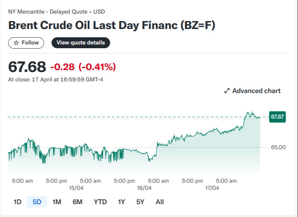The image size is (298, 217).
Task: Click the 17/04 date marker on chart
Action: [212, 188]
